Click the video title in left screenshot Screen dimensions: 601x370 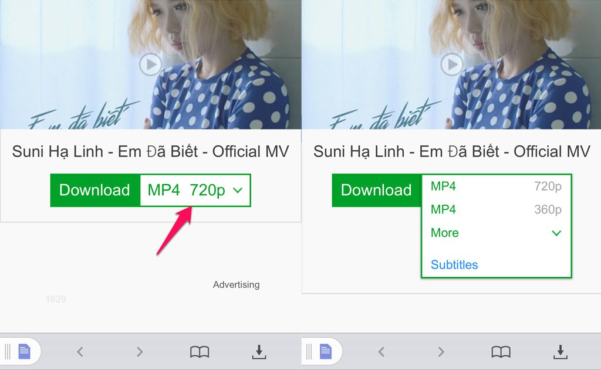150,152
